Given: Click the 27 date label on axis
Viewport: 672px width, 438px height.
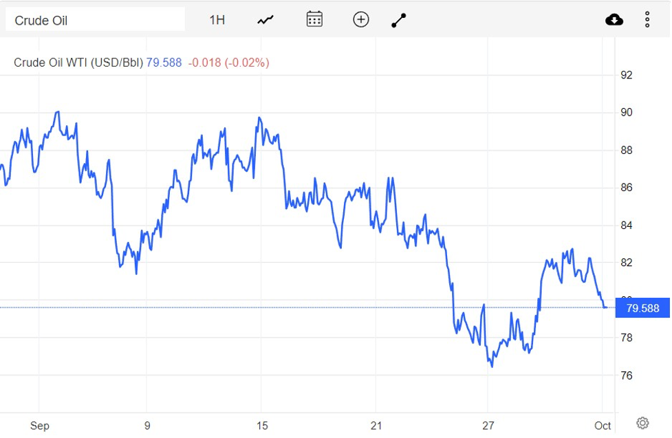Looking at the screenshot, I should (488, 426).
